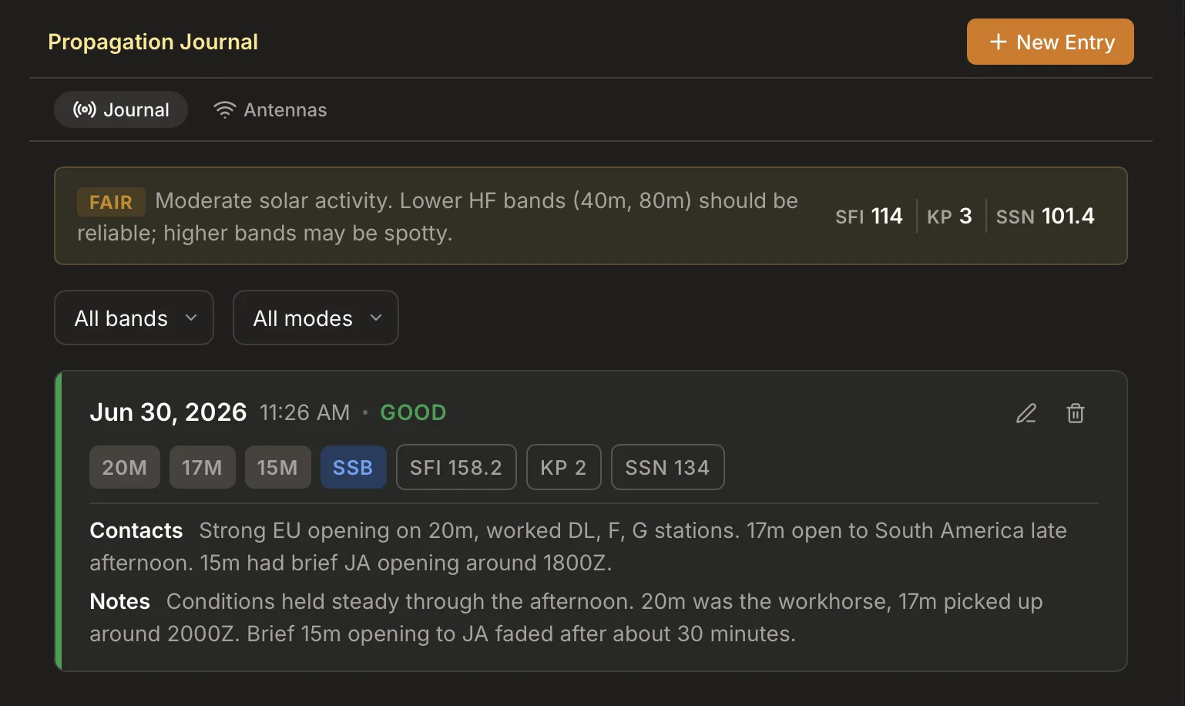
Task: Click the 20M band tag
Action: (125, 467)
